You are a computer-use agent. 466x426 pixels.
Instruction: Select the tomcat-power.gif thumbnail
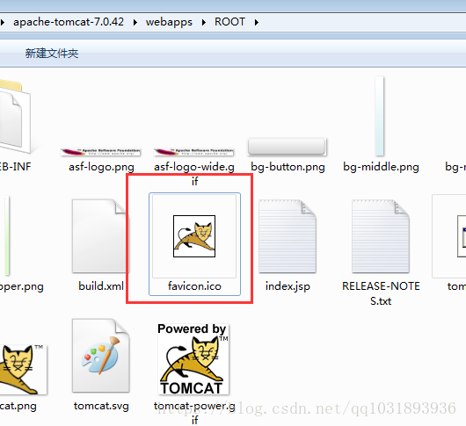pyautogui.click(x=193, y=359)
